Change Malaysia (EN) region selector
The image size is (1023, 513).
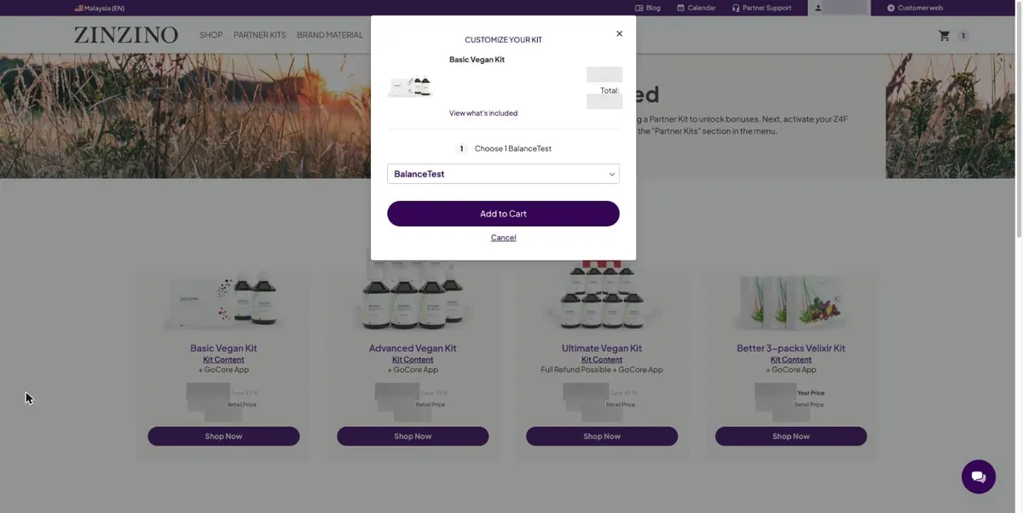tap(100, 8)
